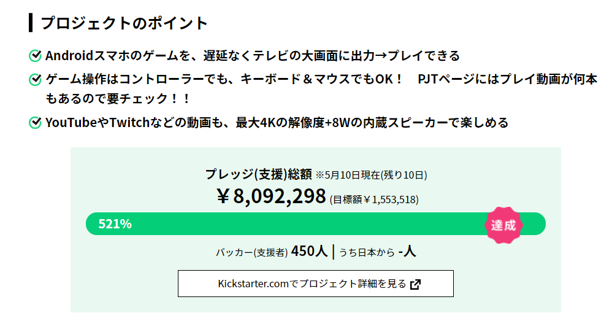Click the pink 達成 badge

tap(503, 225)
